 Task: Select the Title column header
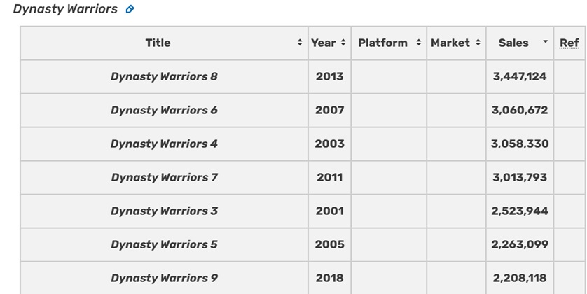tap(158, 43)
